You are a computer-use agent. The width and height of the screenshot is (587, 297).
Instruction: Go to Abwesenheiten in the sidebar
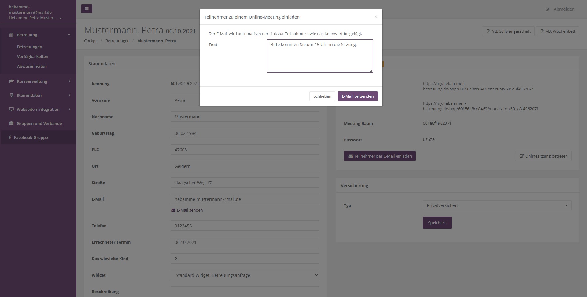[x=32, y=66]
